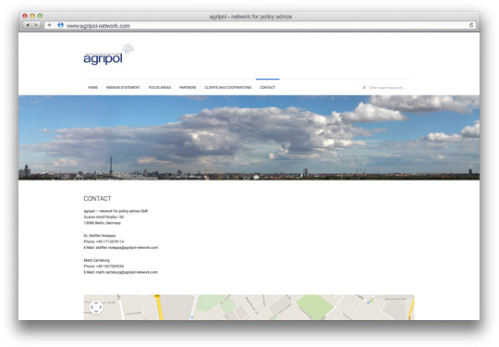Open the Home menu item
Viewport: 499px width, 347px height.
coord(92,87)
